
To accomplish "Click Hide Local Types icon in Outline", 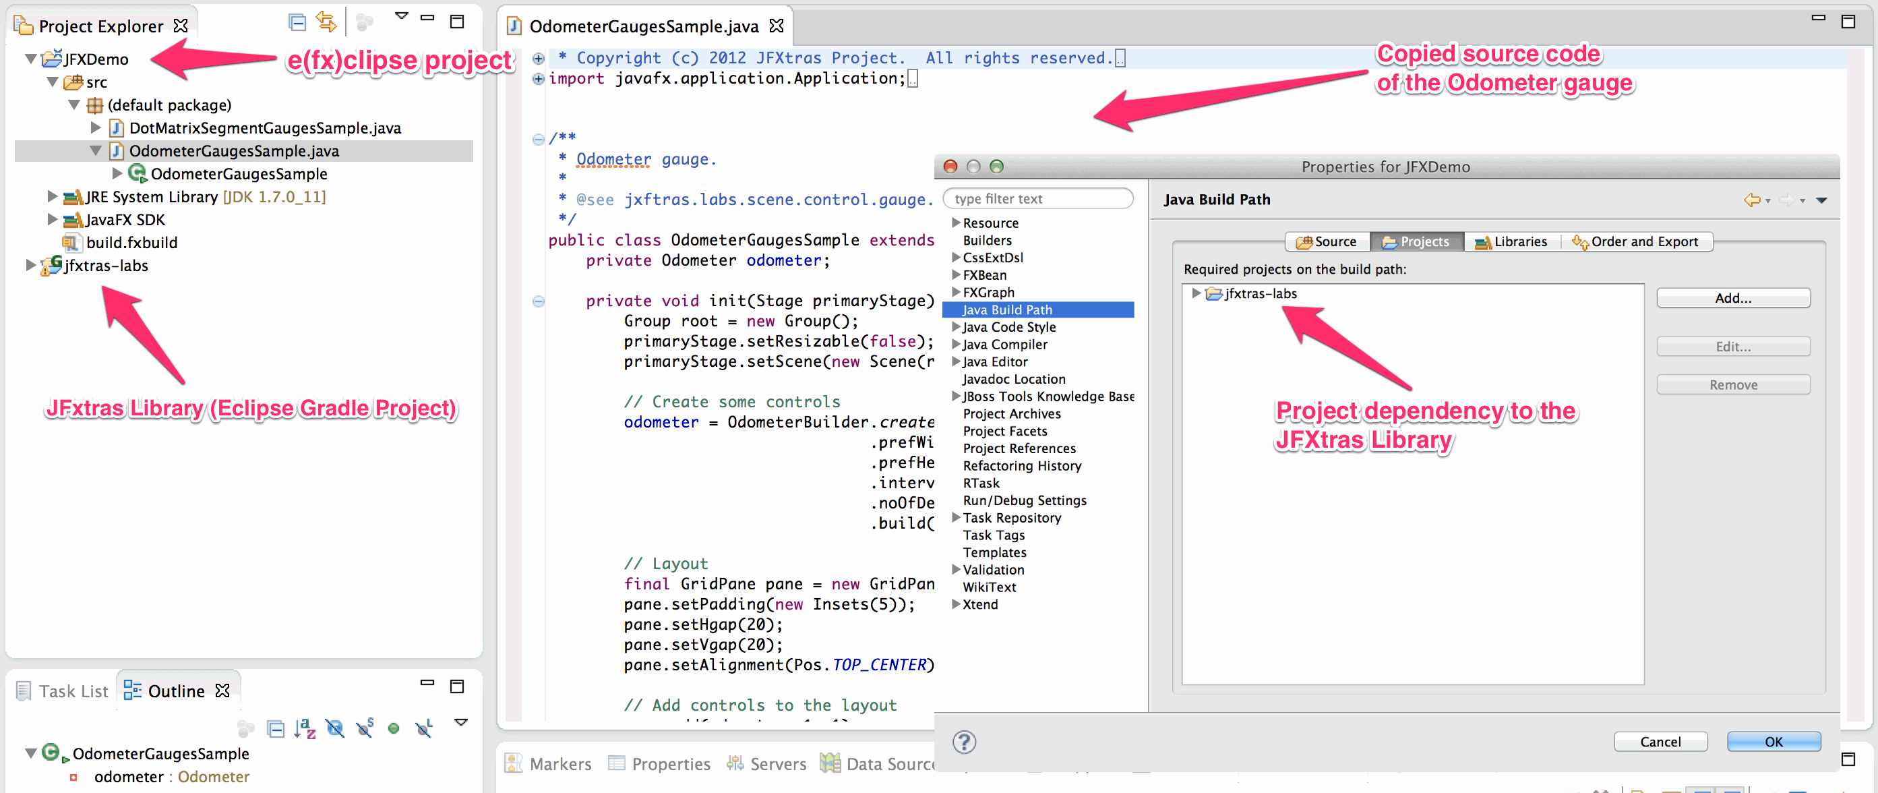I will click(423, 728).
